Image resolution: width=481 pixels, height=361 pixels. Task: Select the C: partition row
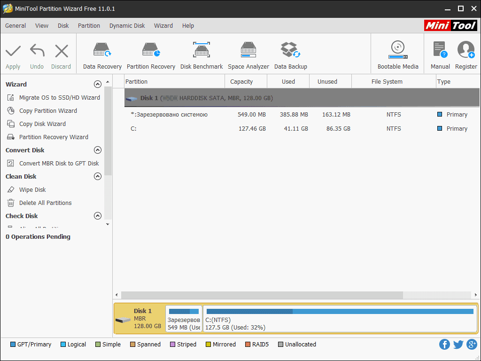pyautogui.click(x=302, y=129)
